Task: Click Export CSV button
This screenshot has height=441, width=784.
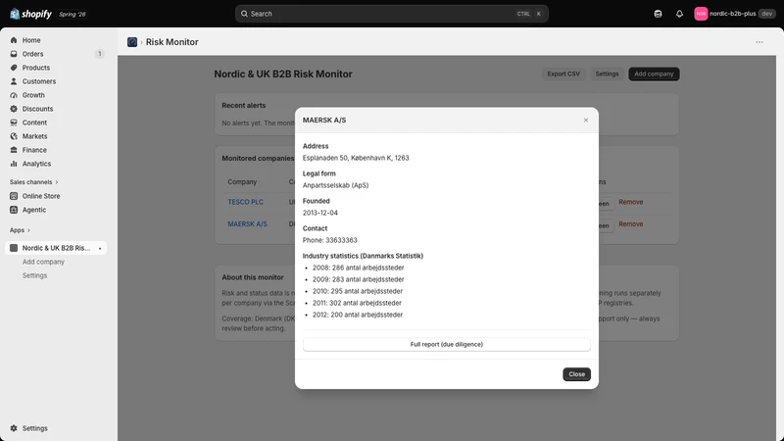Action: point(563,74)
